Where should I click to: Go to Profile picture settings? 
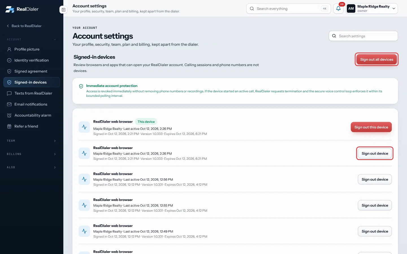(x=32, y=49)
